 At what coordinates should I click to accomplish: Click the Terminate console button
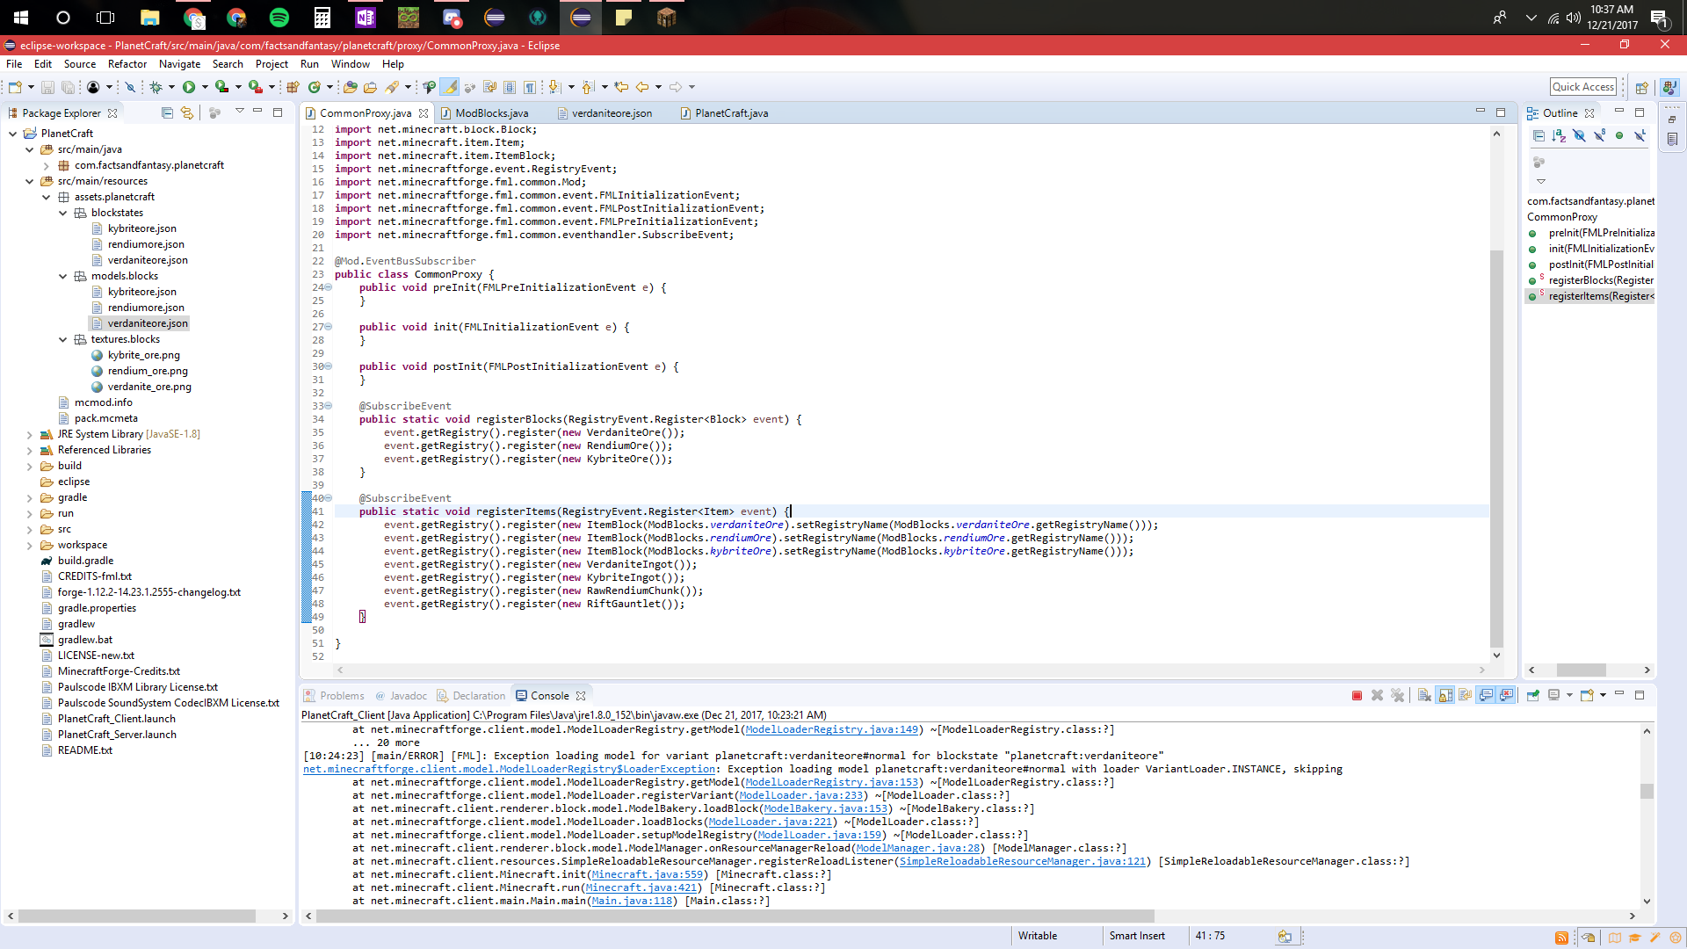click(x=1358, y=694)
